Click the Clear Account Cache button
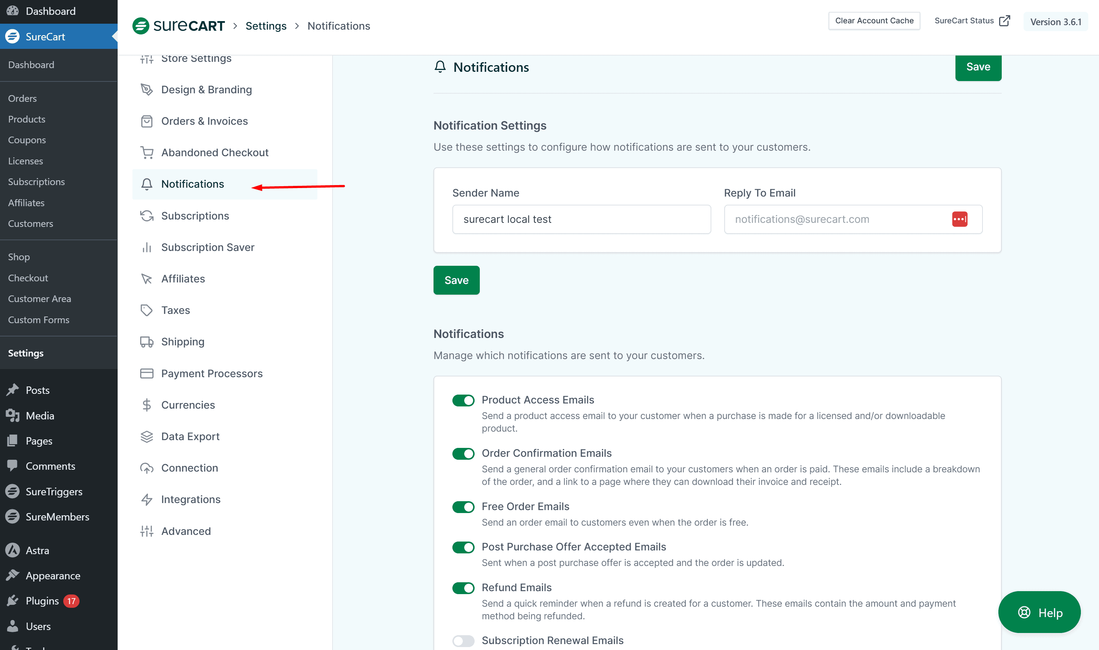This screenshot has height=650, width=1099. pos(874,21)
